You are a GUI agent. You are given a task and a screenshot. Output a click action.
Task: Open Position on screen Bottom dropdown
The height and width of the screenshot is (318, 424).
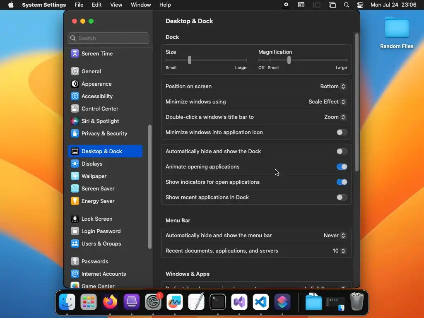(333, 87)
